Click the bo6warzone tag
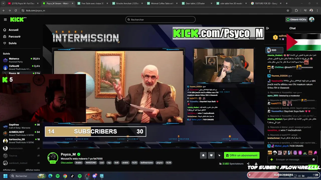The image size is (321, 180). tap(146, 162)
